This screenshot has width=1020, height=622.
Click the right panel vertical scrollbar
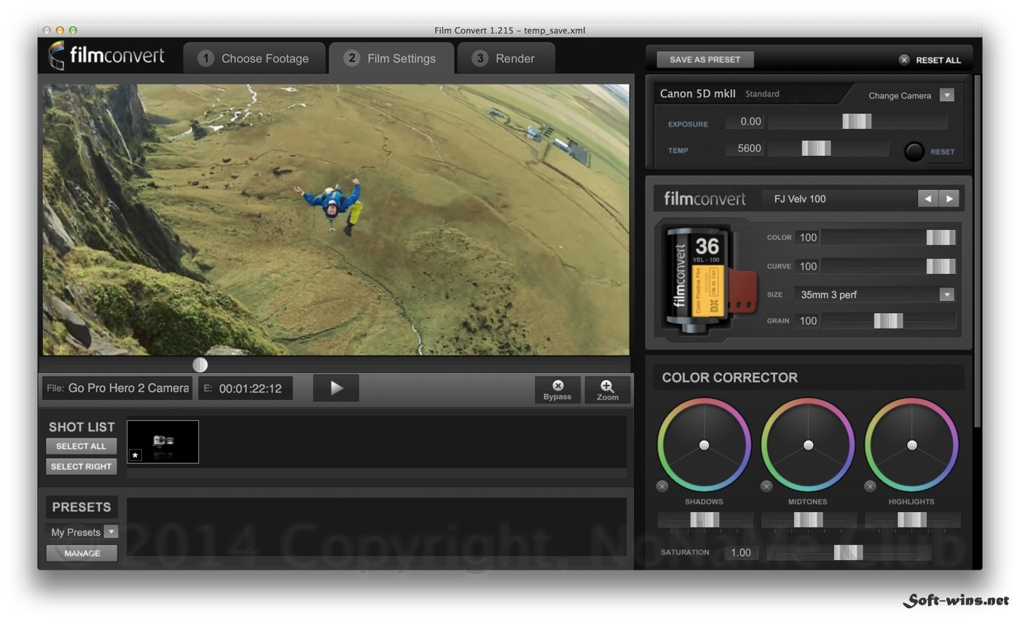tap(977, 251)
